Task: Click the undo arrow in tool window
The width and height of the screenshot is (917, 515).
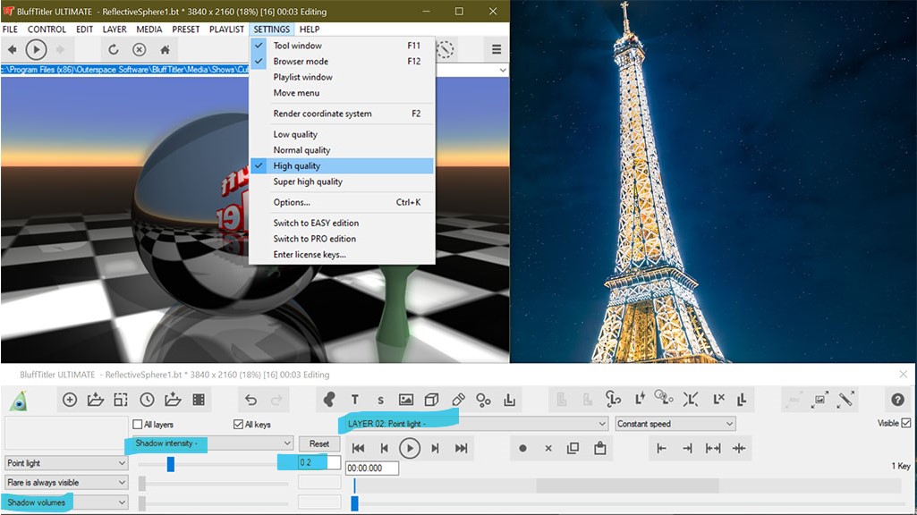Action: pyautogui.click(x=250, y=400)
